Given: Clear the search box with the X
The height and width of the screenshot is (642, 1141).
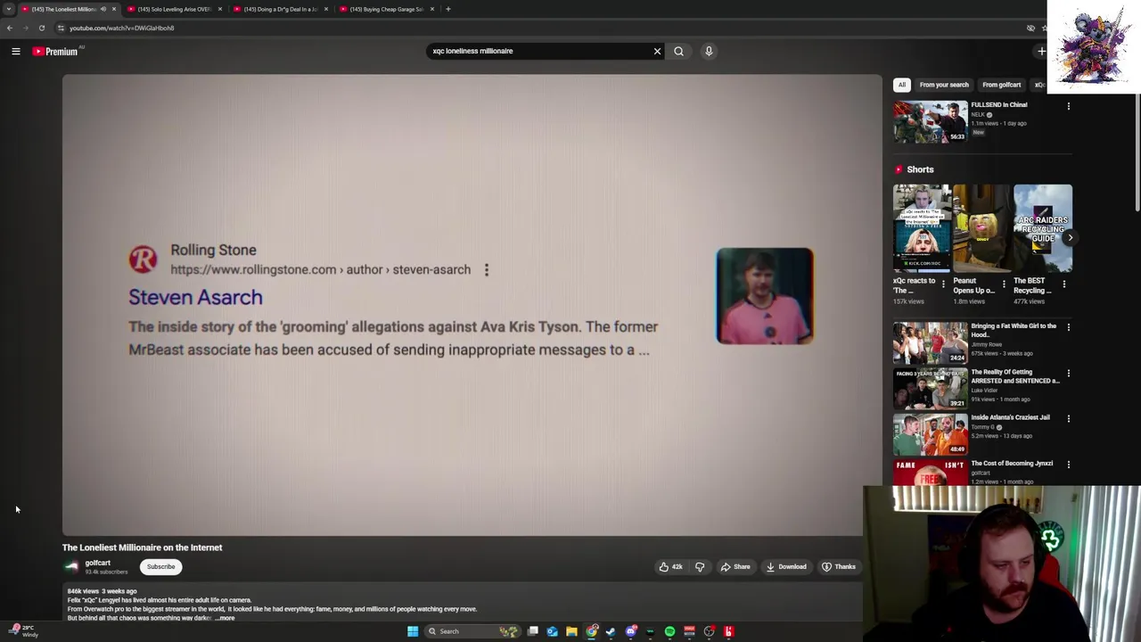Looking at the screenshot, I should [657, 51].
